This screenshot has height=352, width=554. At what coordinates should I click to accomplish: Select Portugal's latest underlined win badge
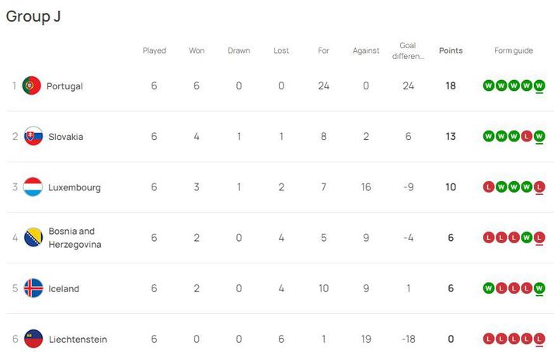tap(539, 85)
